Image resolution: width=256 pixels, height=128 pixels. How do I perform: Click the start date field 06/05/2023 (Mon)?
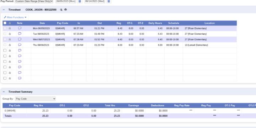point(66,1)
